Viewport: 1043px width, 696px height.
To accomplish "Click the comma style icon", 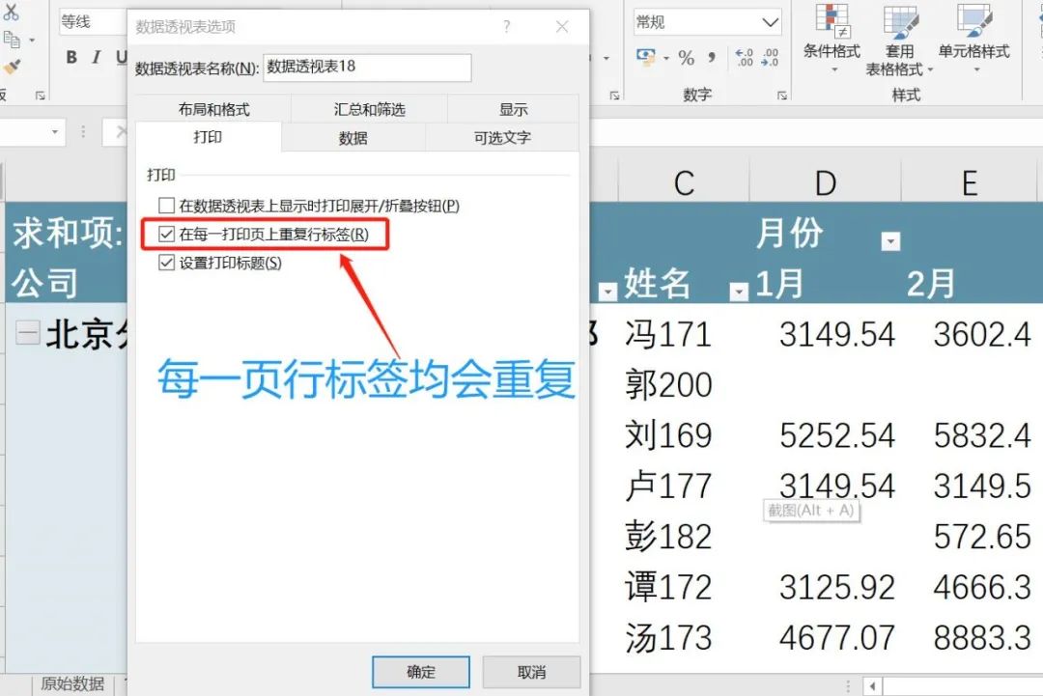I will click(713, 58).
